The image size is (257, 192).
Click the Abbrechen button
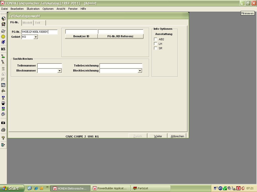pos(177,136)
